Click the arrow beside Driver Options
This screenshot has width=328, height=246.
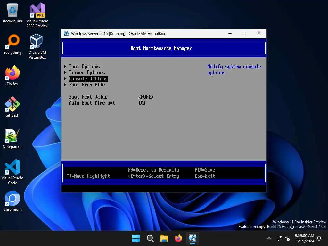(65, 73)
